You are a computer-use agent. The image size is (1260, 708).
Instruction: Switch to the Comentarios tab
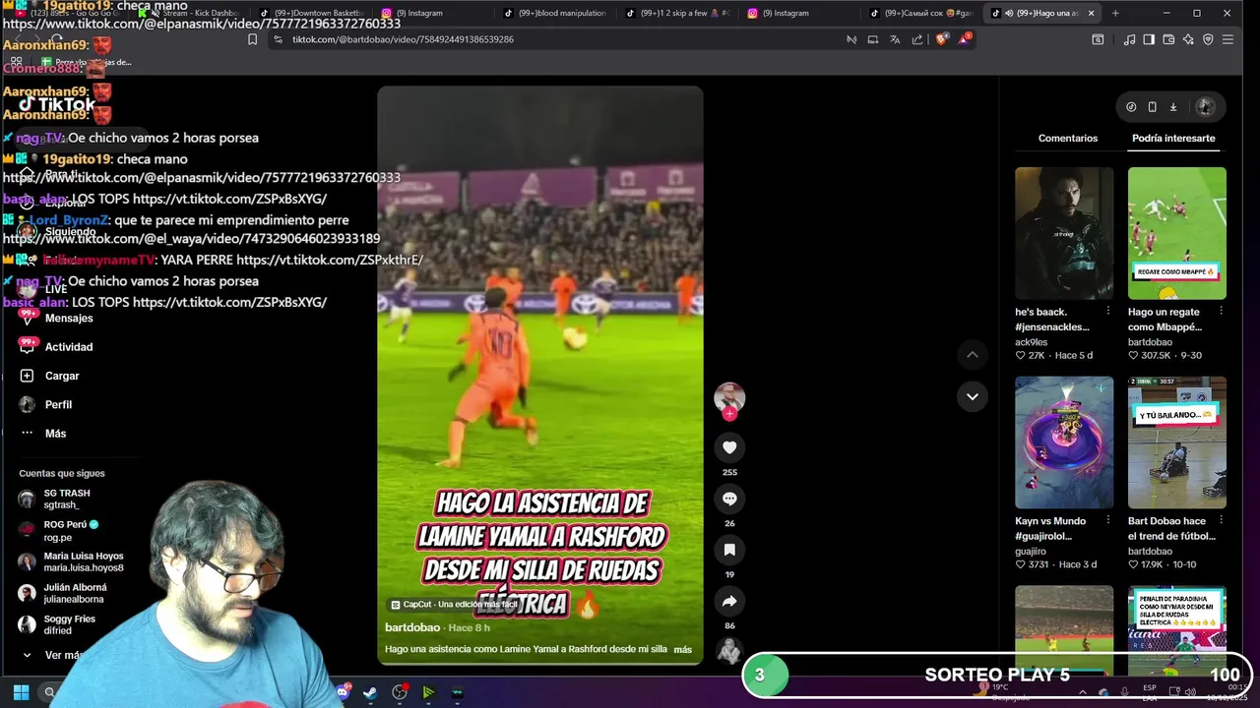(x=1067, y=139)
